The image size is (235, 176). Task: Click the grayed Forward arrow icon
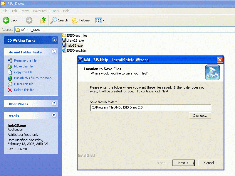coord(29,20)
